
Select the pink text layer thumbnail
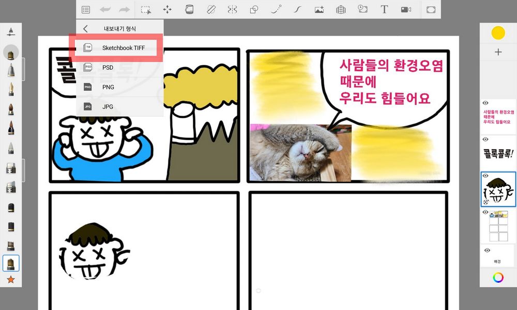(498, 117)
